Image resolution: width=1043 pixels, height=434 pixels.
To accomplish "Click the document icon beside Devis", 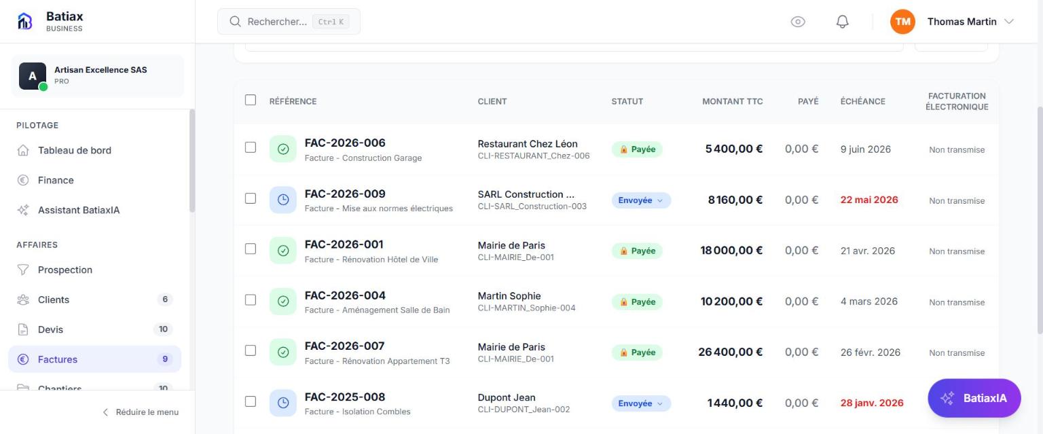I will [x=23, y=329].
